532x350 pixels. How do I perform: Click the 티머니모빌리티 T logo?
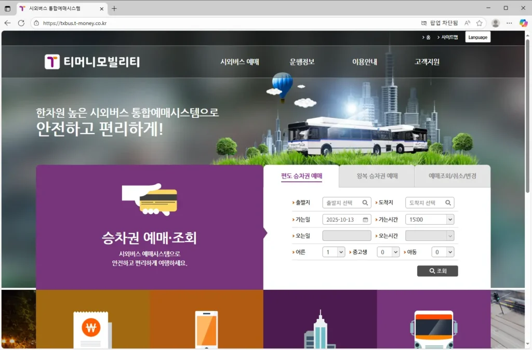[x=51, y=61]
